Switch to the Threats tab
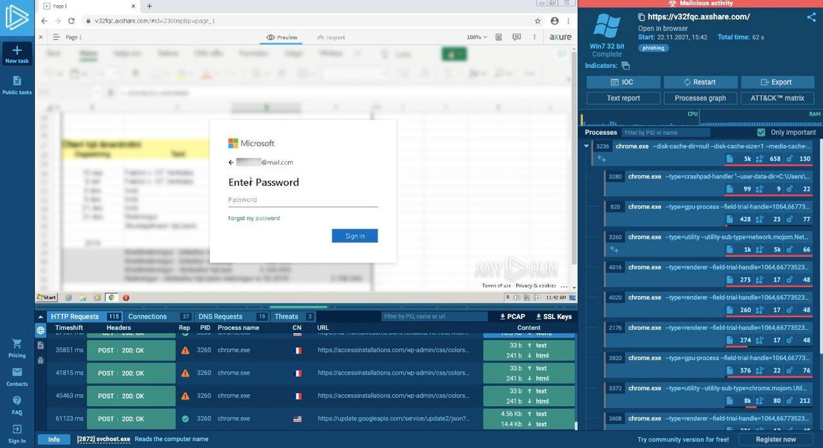 click(286, 316)
